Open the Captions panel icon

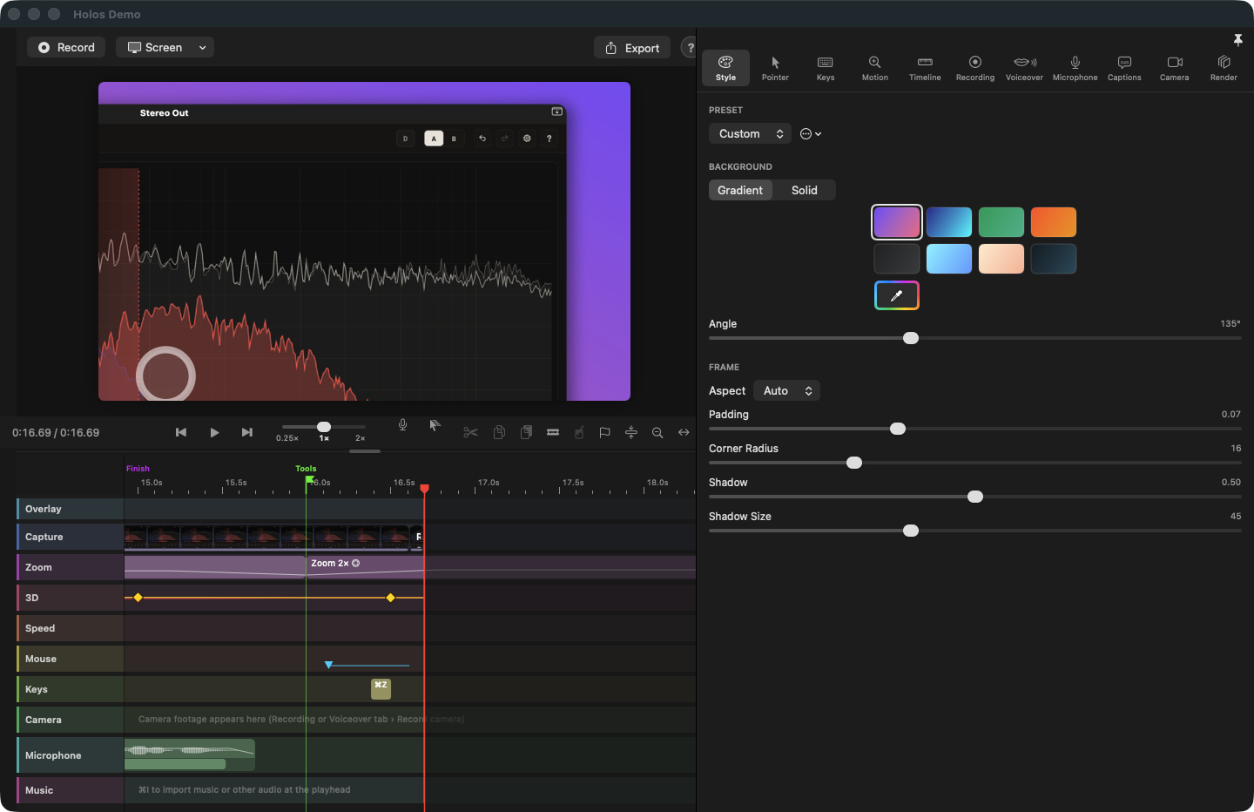(x=1124, y=63)
